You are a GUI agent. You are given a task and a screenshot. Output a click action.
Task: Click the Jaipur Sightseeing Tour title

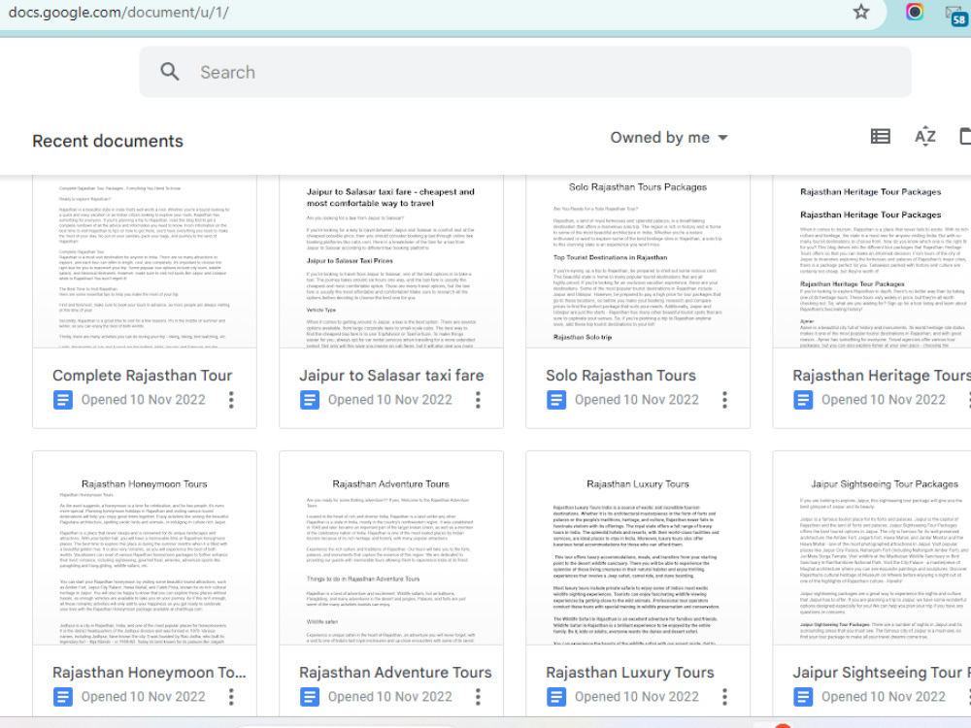click(x=882, y=673)
